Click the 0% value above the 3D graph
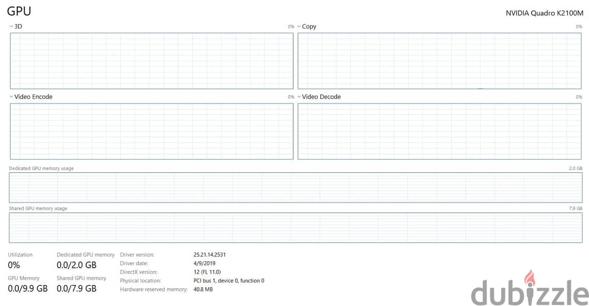589x306 pixels. (291, 27)
